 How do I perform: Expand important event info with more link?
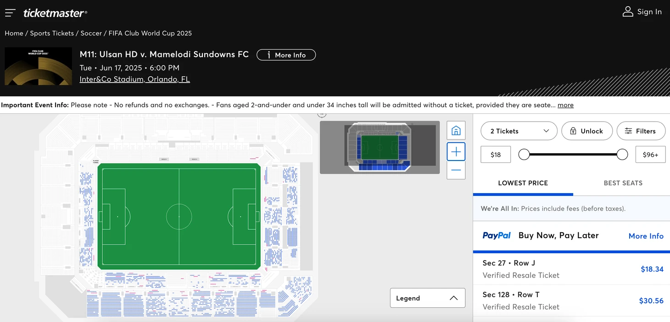565,105
